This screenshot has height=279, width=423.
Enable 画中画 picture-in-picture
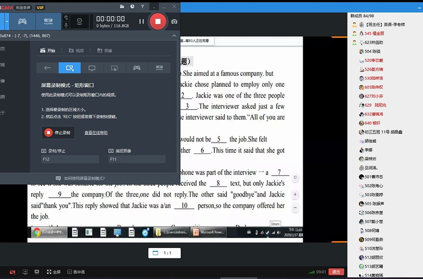(76, 272)
